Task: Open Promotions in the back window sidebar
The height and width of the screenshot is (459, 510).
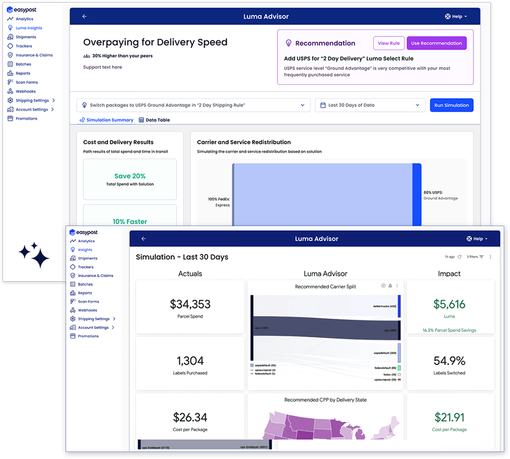Action: (x=22, y=119)
